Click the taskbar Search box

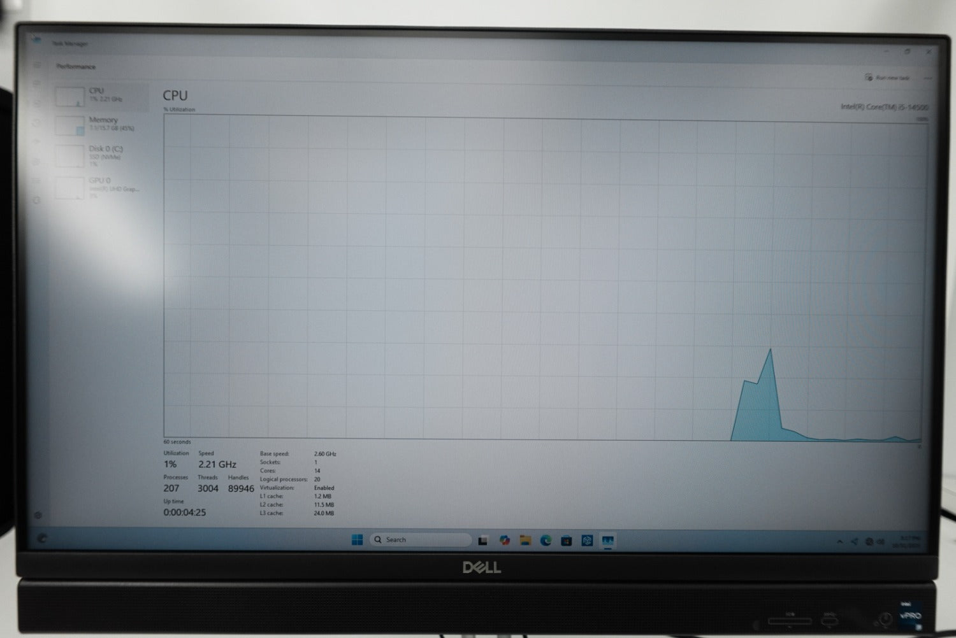click(x=421, y=540)
